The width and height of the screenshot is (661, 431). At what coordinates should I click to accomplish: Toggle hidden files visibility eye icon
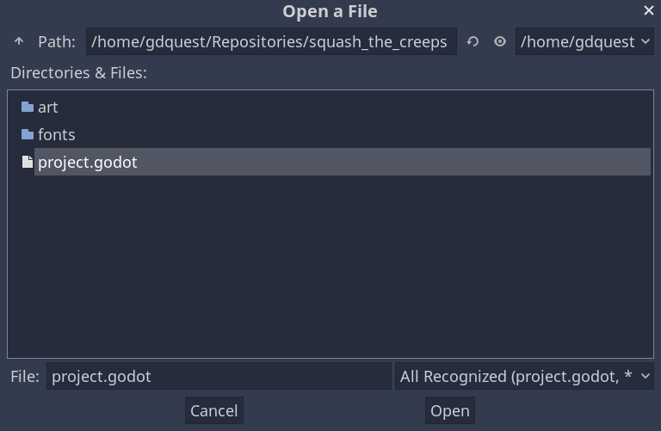(499, 41)
